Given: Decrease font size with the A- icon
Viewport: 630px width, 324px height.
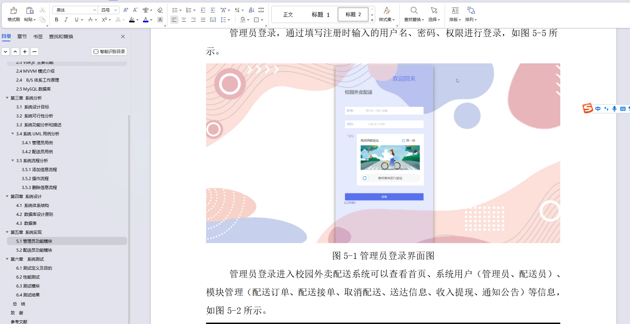Looking at the screenshot, I should (x=135, y=10).
